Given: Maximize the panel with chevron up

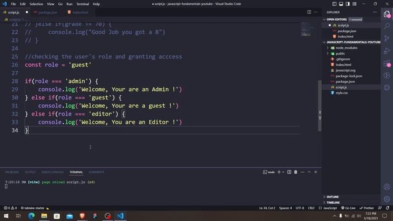Looking at the screenshot, I should click(x=309, y=172).
